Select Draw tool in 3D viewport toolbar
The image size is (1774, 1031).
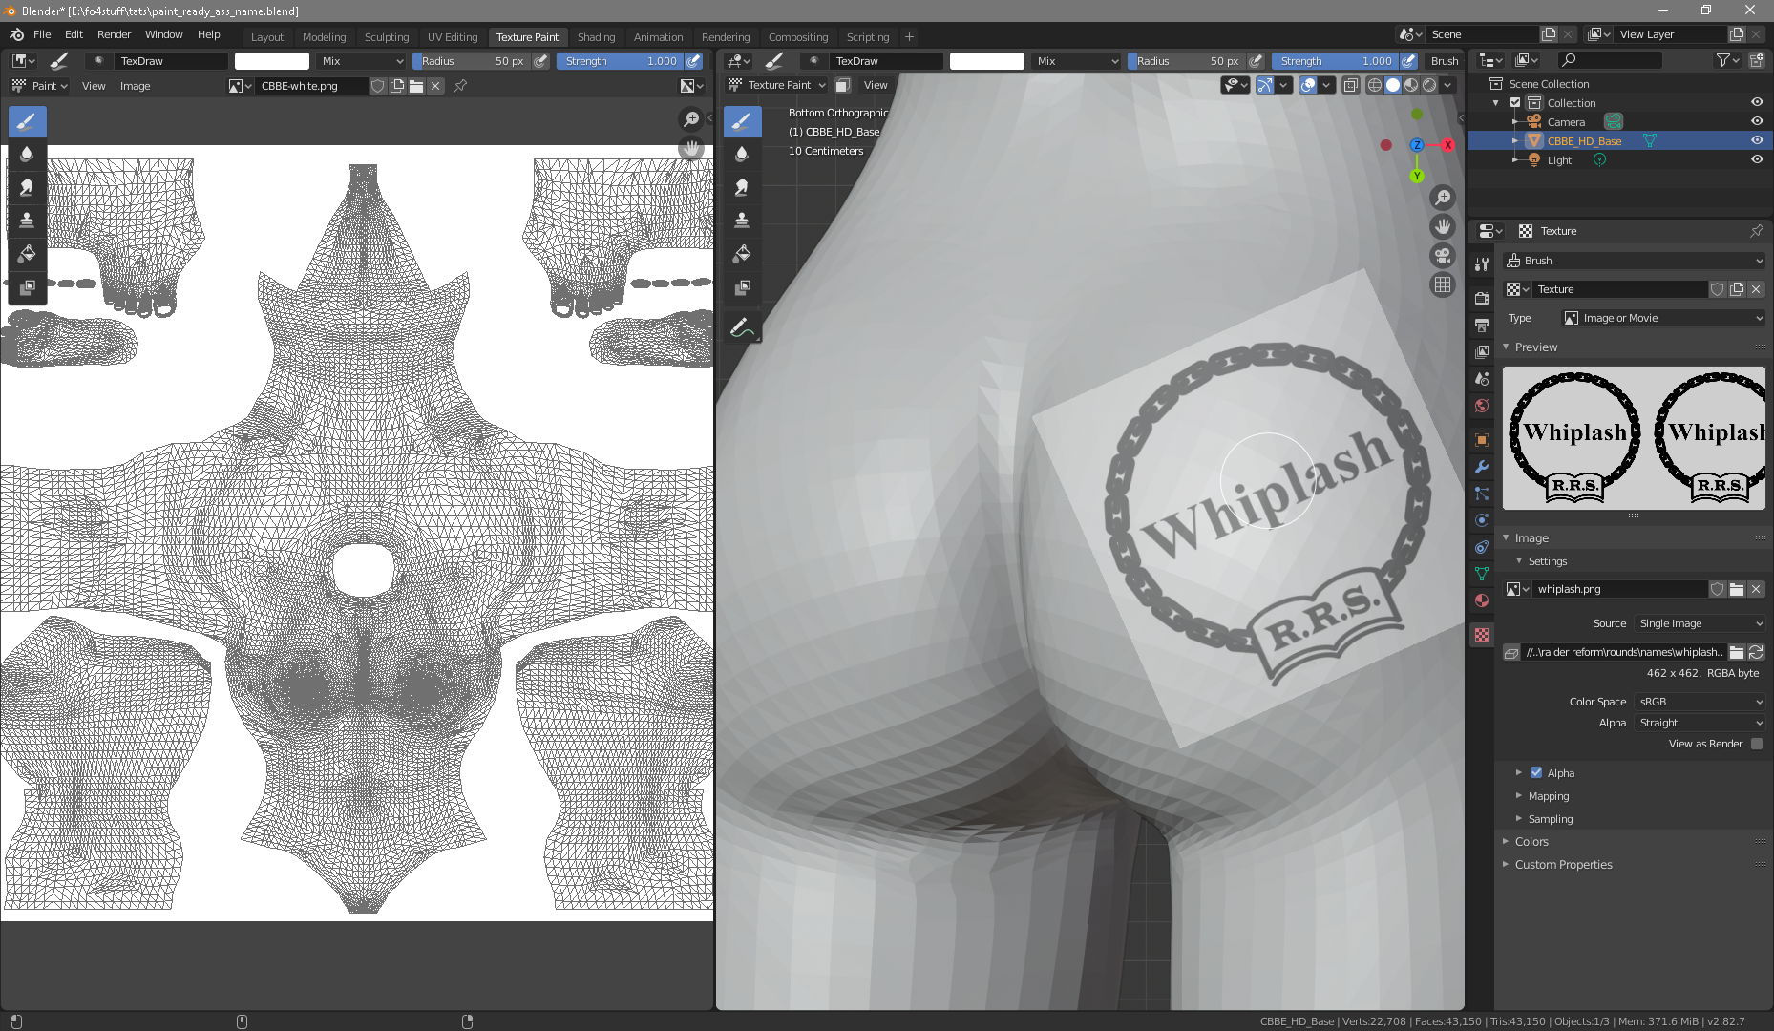742,121
